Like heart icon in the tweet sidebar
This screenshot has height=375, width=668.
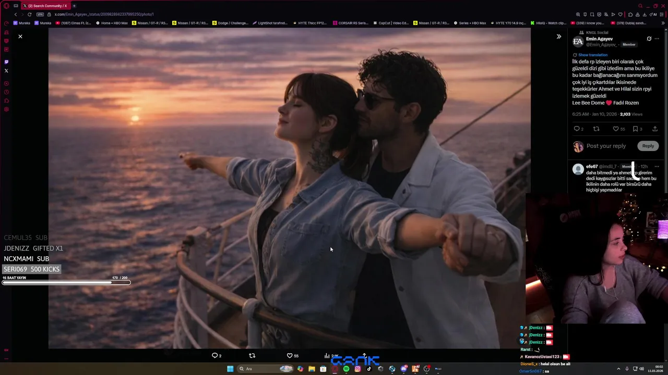pos(616,129)
